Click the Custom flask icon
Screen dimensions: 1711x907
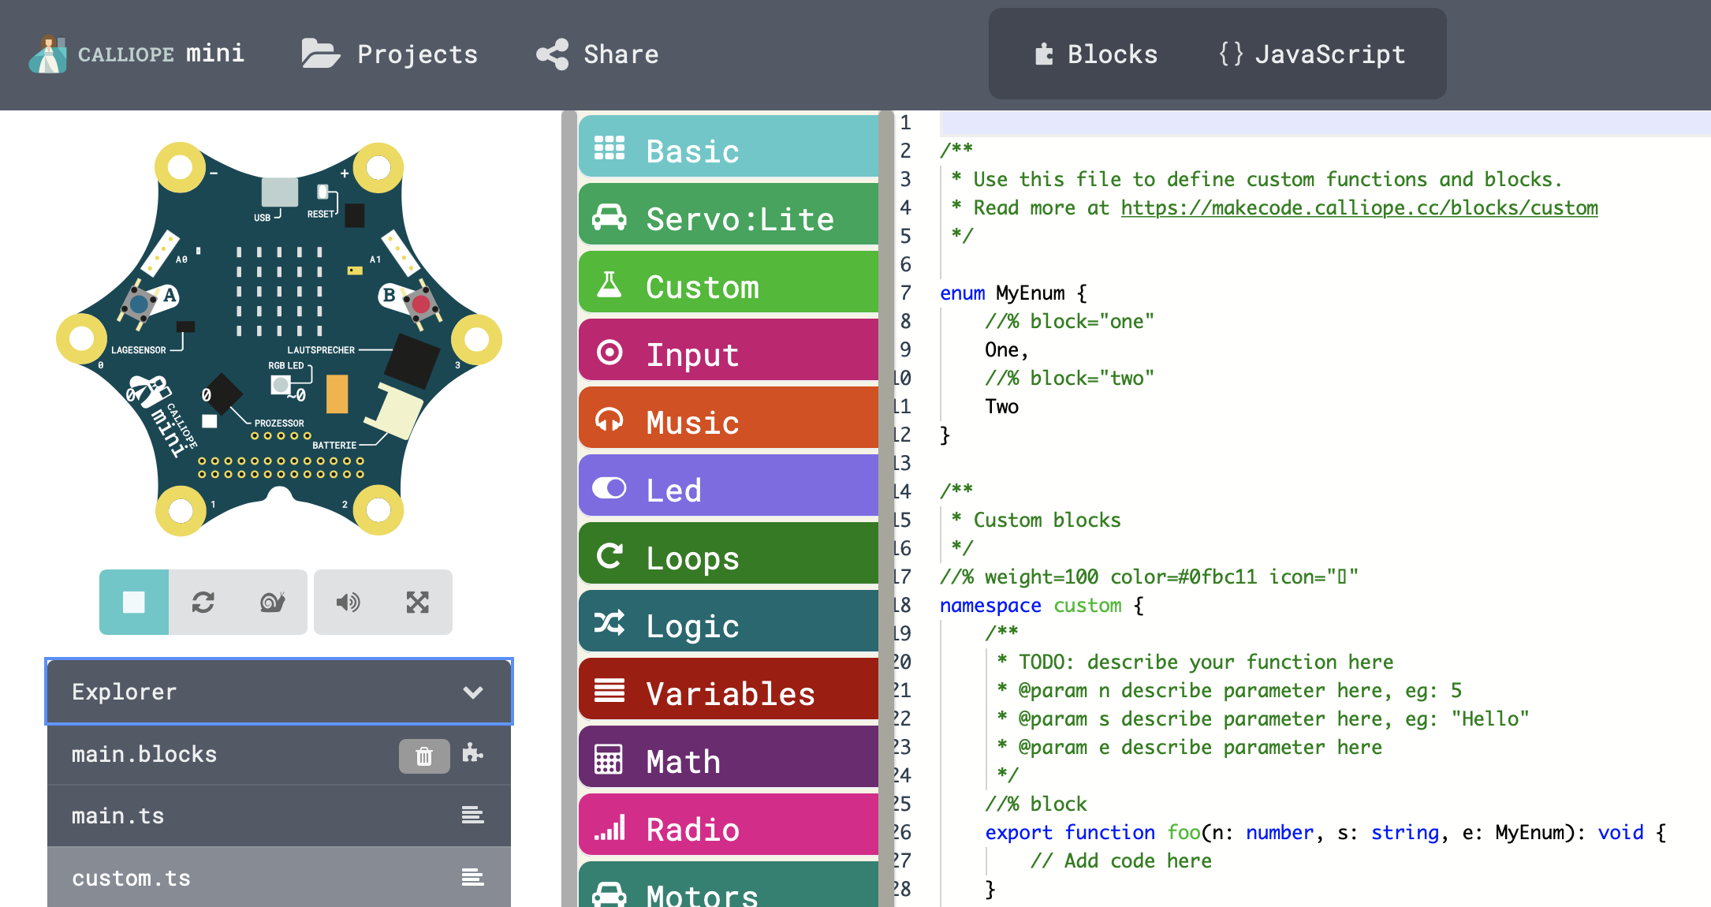click(609, 284)
